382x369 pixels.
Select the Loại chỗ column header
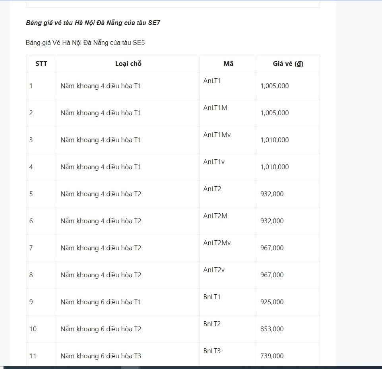[x=128, y=64]
